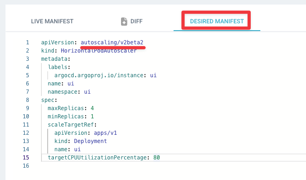Viewport: 306px width, 180px height.
Task: Click the DIFF document icon
Action: tap(124, 21)
